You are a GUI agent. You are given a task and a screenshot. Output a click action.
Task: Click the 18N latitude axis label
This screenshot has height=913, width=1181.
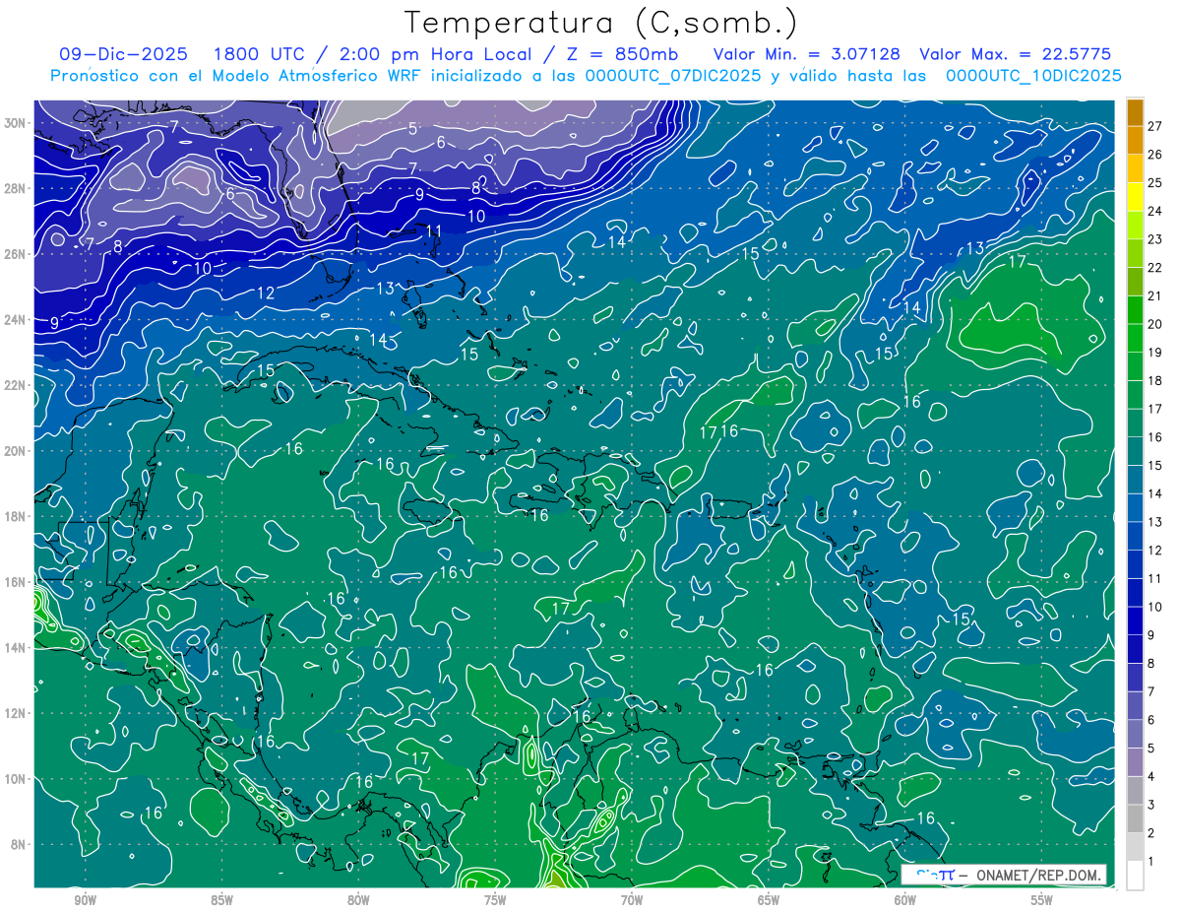click(x=17, y=516)
